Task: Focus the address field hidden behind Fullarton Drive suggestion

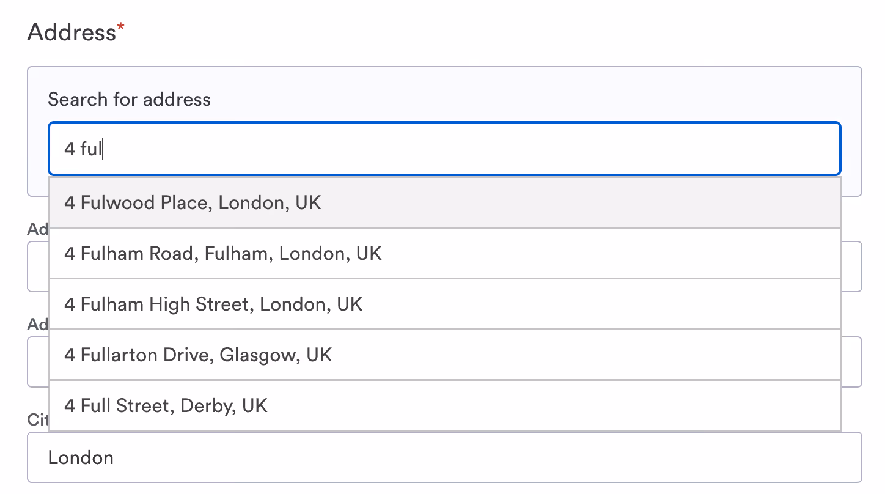Action: 851,362
